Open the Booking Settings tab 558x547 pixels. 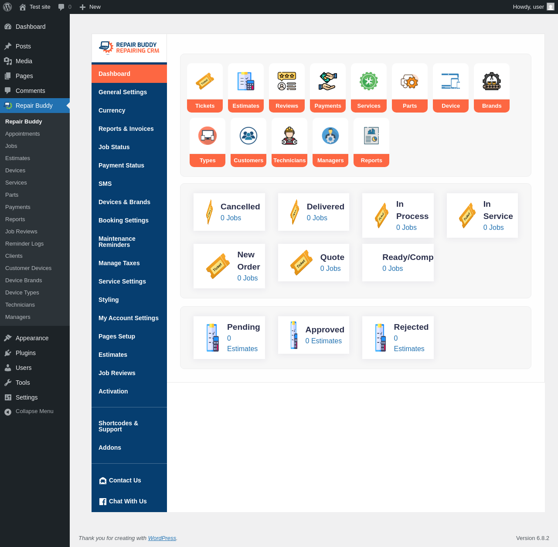(129, 220)
